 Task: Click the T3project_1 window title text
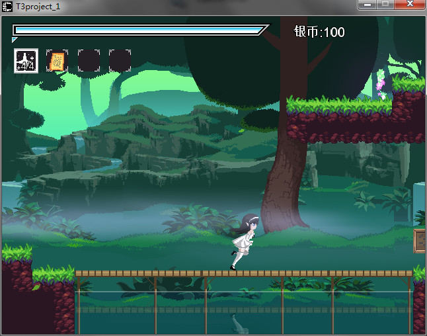41,5
